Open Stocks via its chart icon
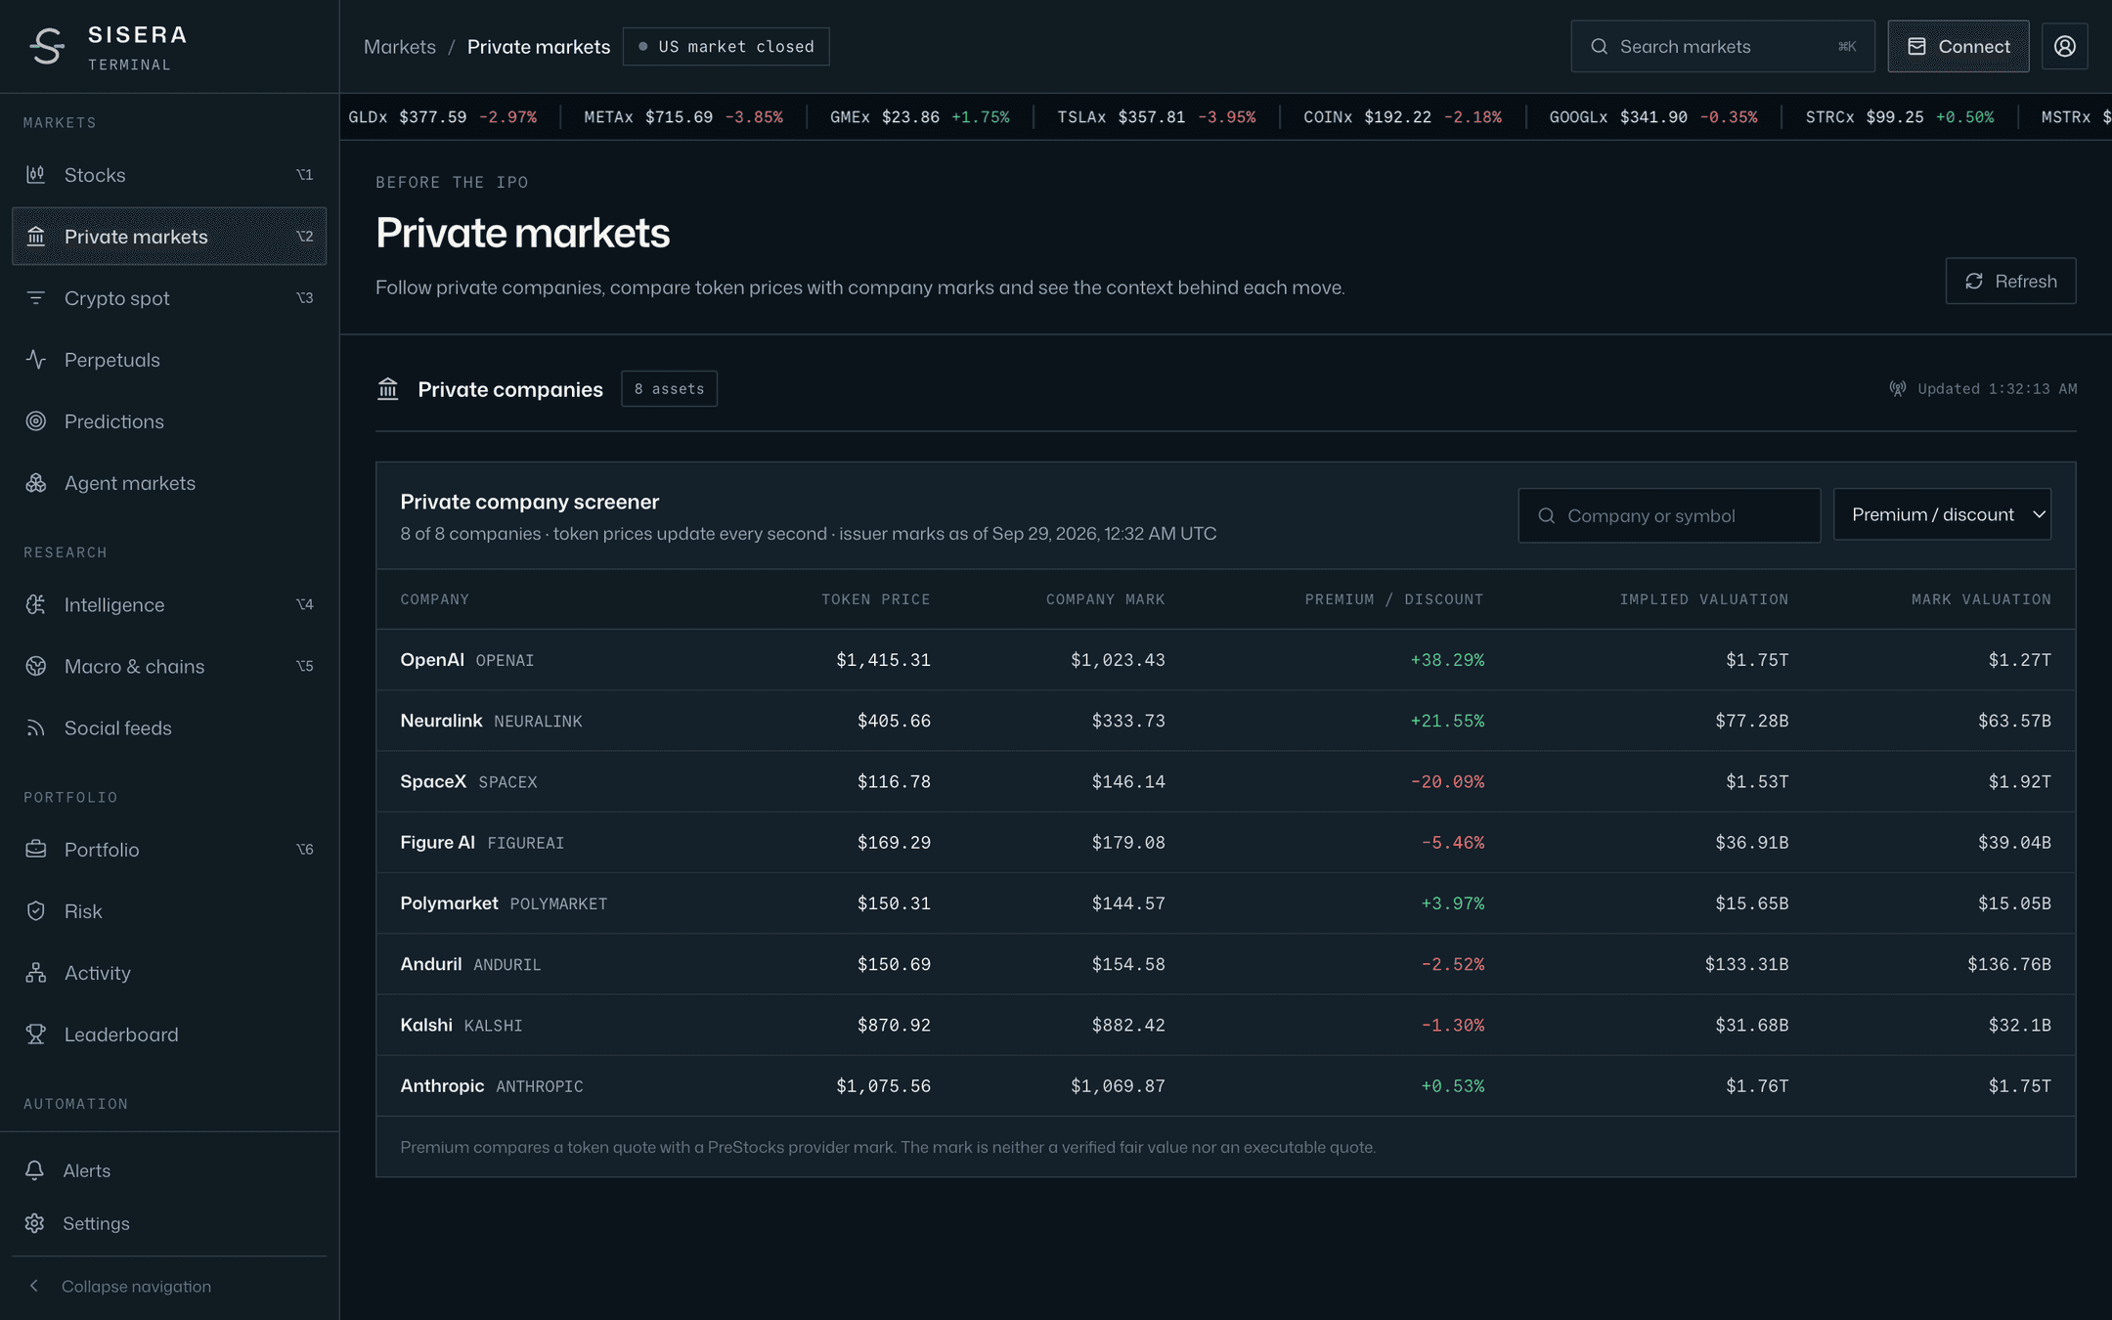2112x1320 pixels. pyautogui.click(x=36, y=175)
